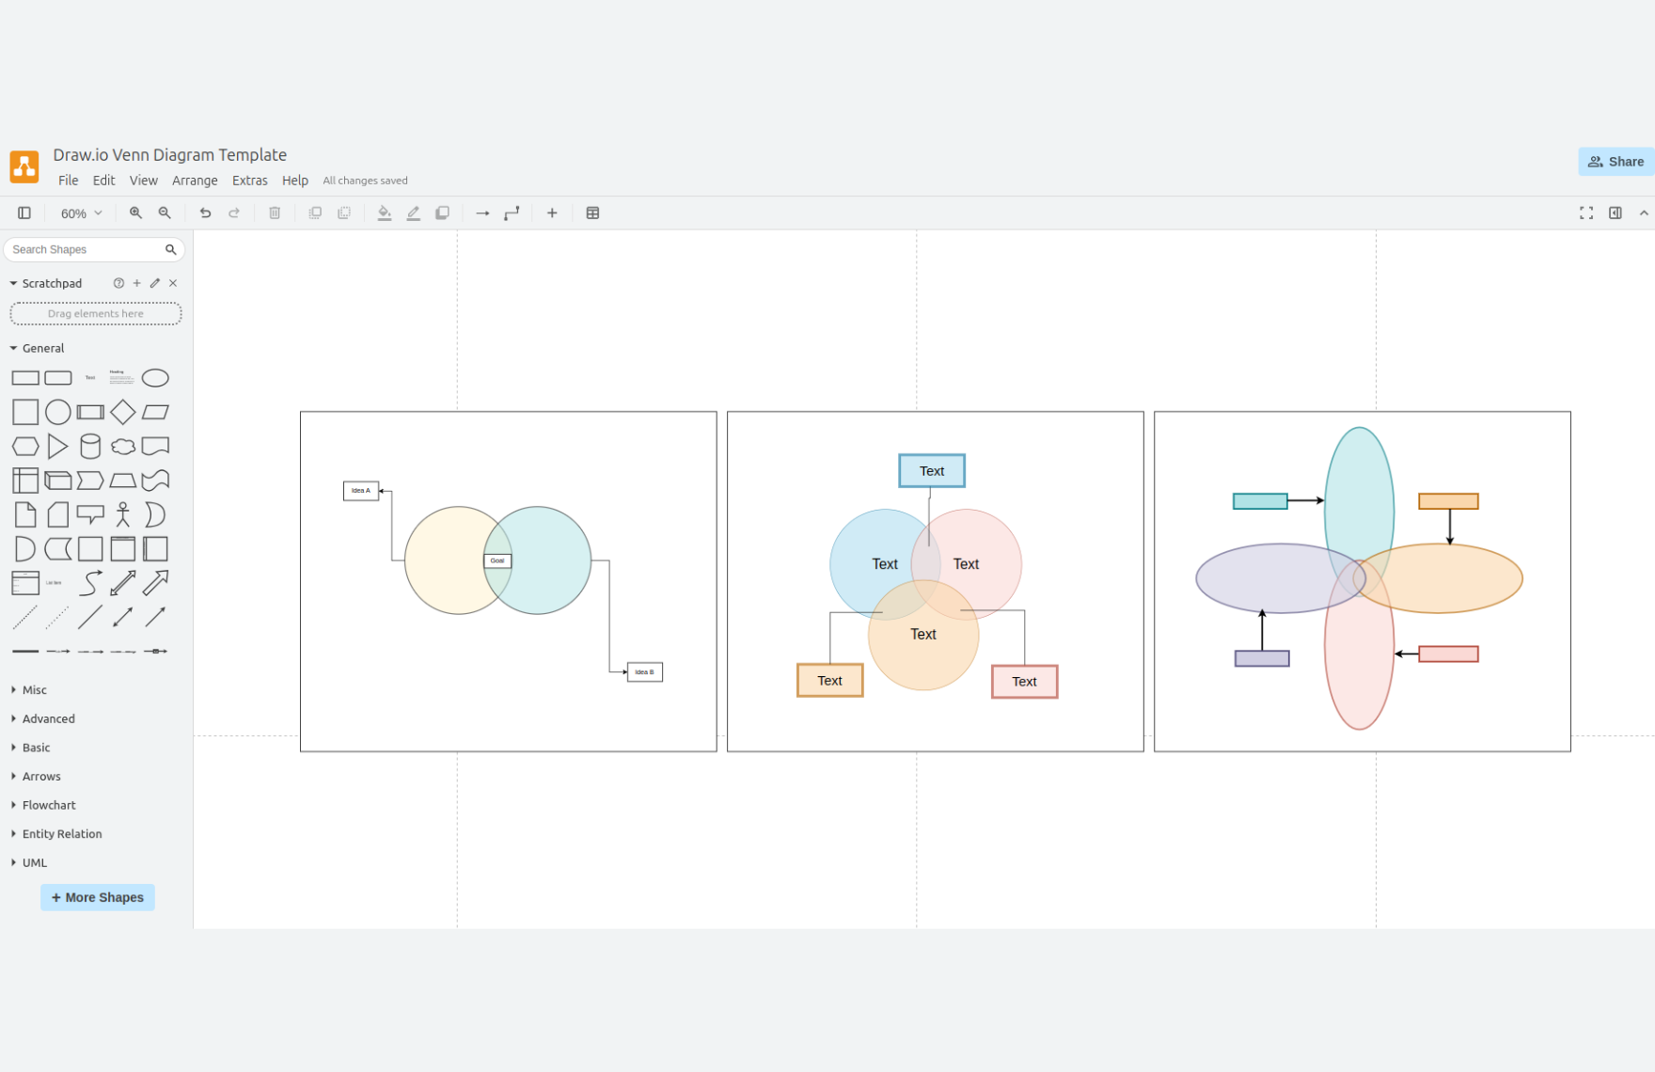1655x1072 pixels.
Task: Open the line color pencil tool
Action: 413,213
